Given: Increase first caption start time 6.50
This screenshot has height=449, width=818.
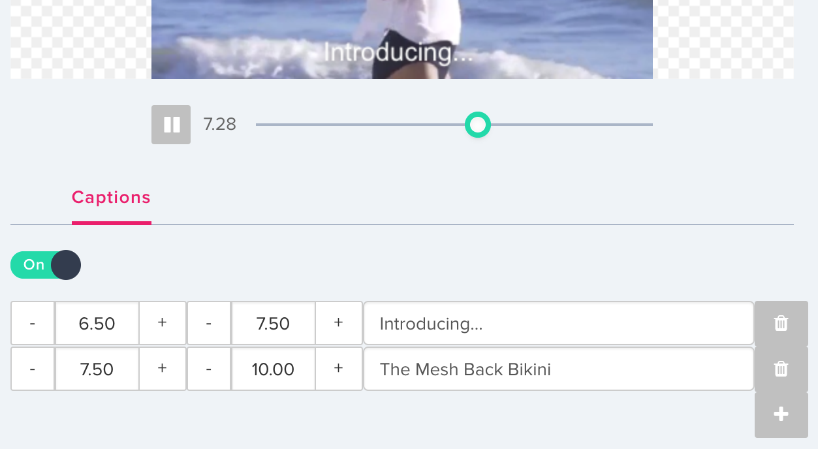Looking at the screenshot, I should coord(163,323).
